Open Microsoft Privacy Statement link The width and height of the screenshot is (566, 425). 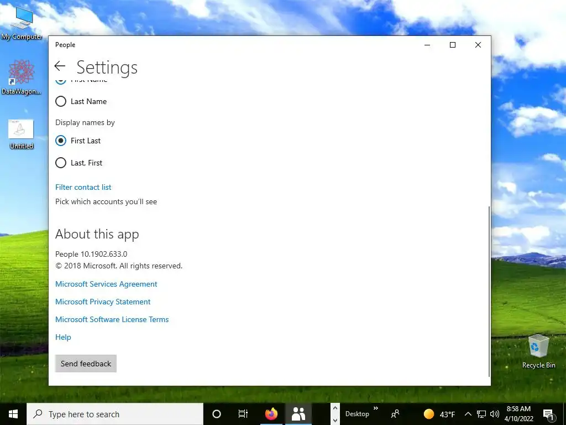(x=103, y=302)
